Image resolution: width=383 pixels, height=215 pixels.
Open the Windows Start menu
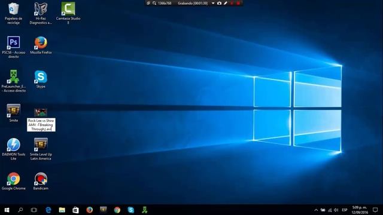(7, 210)
